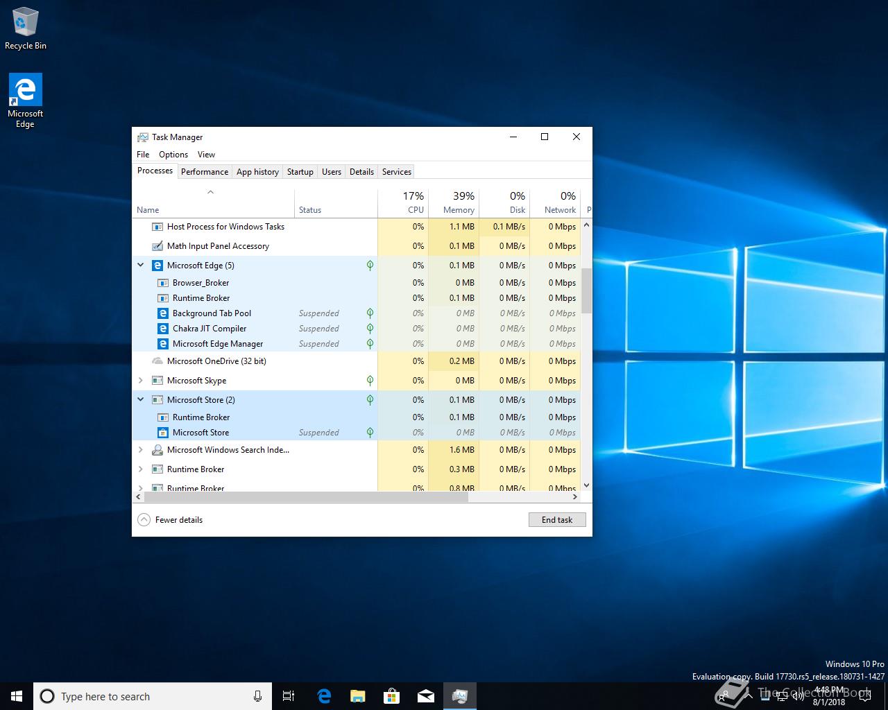
Task: Click the Math Input Panel Accessory icon
Action: coord(157,246)
